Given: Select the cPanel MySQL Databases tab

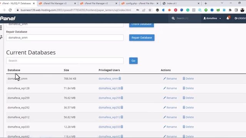Looking at the screenshot, I should 18,3.
